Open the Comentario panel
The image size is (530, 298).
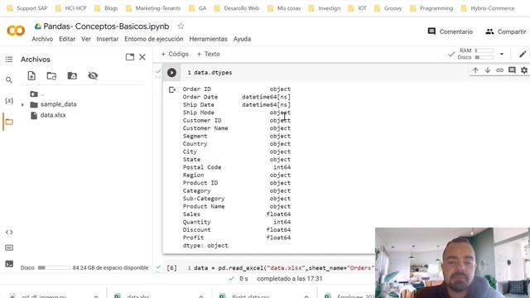click(450, 31)
